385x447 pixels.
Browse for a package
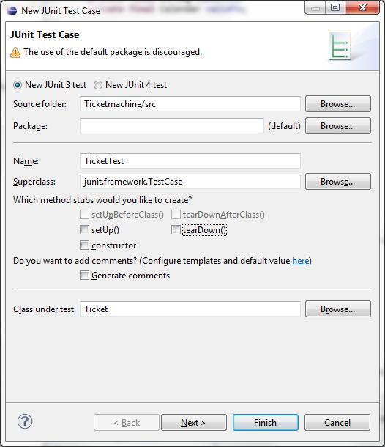pos(338,126)
